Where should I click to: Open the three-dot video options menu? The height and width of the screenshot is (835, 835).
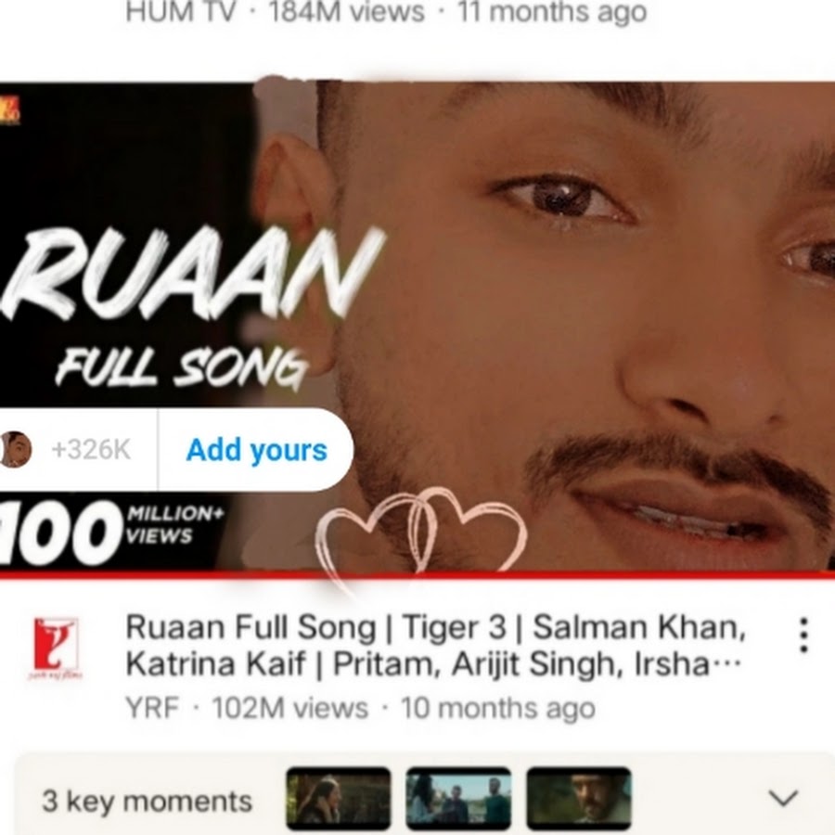[x=803, y=635]
